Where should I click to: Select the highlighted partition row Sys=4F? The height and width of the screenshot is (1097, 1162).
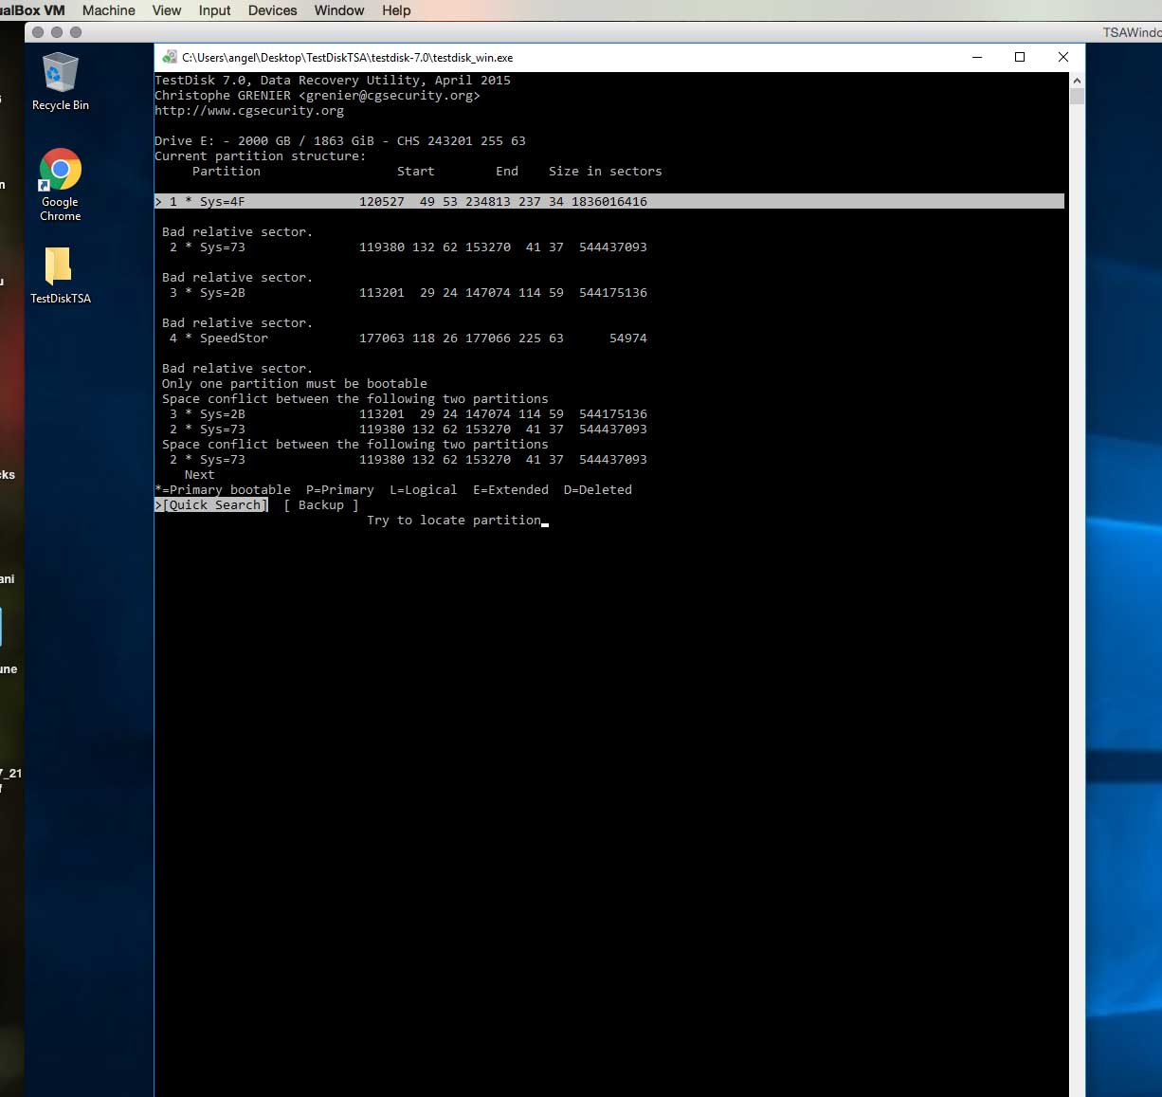pyautogui.click(x=609, y=202)
